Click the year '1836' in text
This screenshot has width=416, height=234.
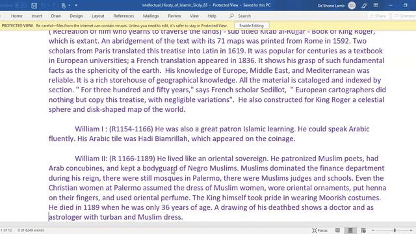pos(246,60)
